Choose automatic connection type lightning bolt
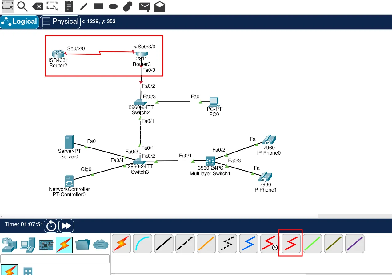The height and width of the screenshot is (275, 392). tap(121, 243)
